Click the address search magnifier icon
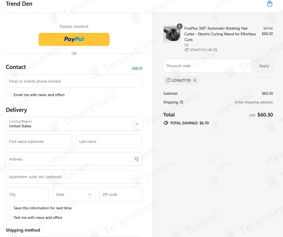Image resolution: width=283 pixels, height=237 pixels. (136, 159)
